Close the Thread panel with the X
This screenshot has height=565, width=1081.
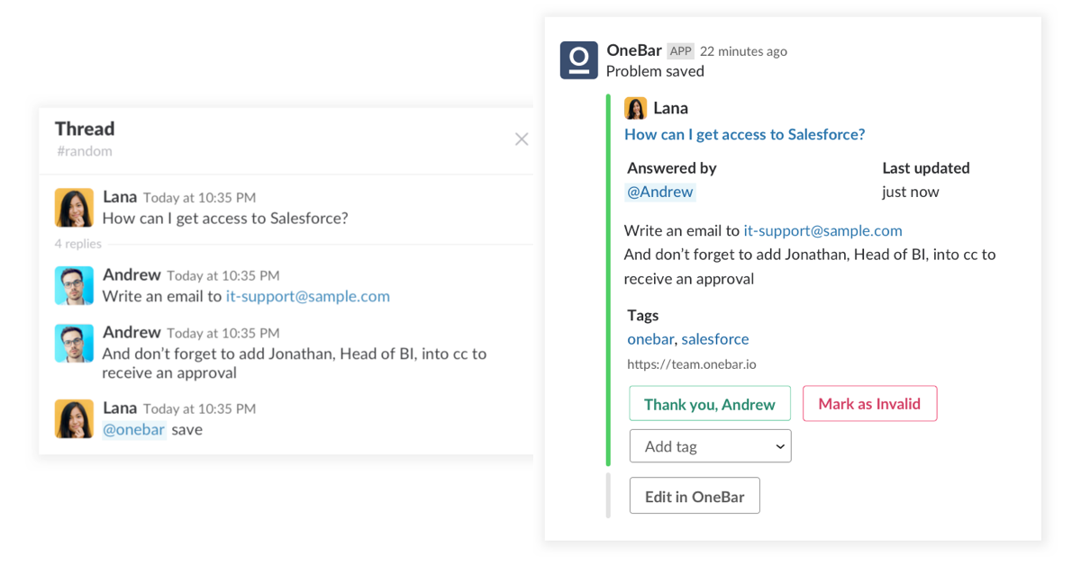(522, 139)
